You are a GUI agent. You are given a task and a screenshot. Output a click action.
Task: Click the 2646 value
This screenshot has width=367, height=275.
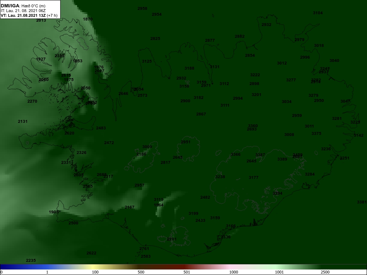123,93
